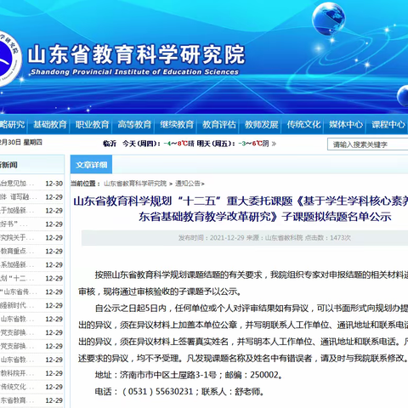408x408 pixels.
Task: Click English subtitle Shandong Provincial Institute of Education Sciences
Action: (x=135, y=72)
